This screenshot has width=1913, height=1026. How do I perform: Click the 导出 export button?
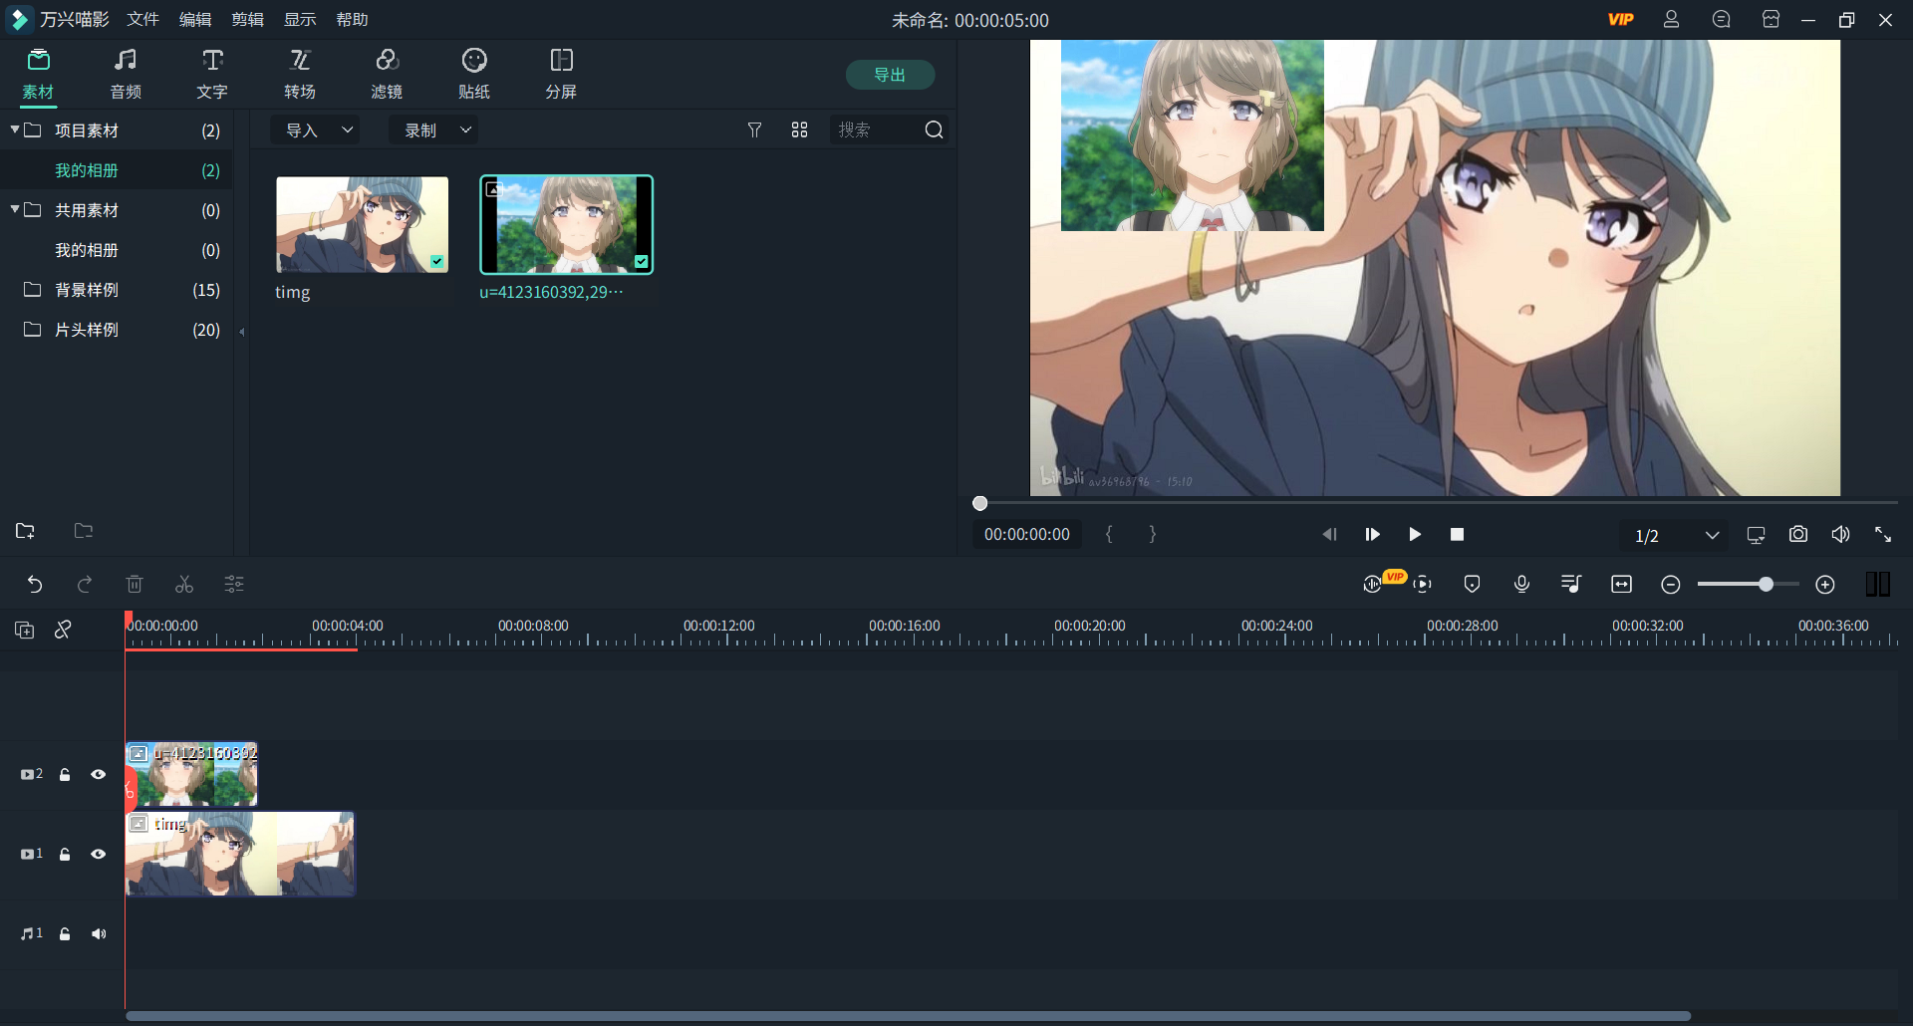pos(890,75)
